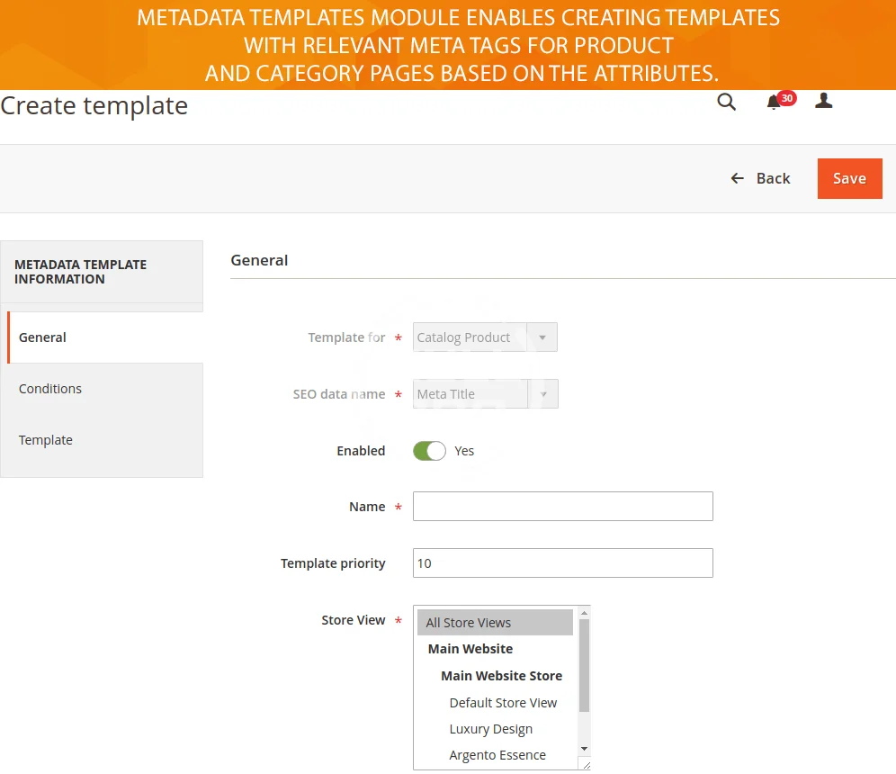Click Store View list scroll up arrow
The width and height of the screenshot is (896, 774).
pyautogui.click(x=584, y=613)
